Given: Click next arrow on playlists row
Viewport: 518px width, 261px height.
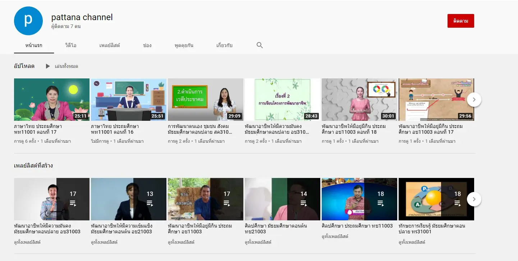Looking at the screenshot, I should tap(474, 199).
